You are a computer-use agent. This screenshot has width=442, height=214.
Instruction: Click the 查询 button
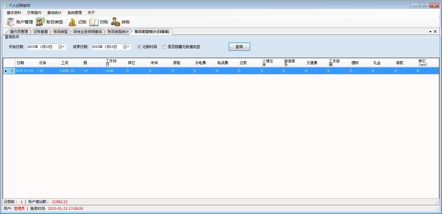coord(239,47)
